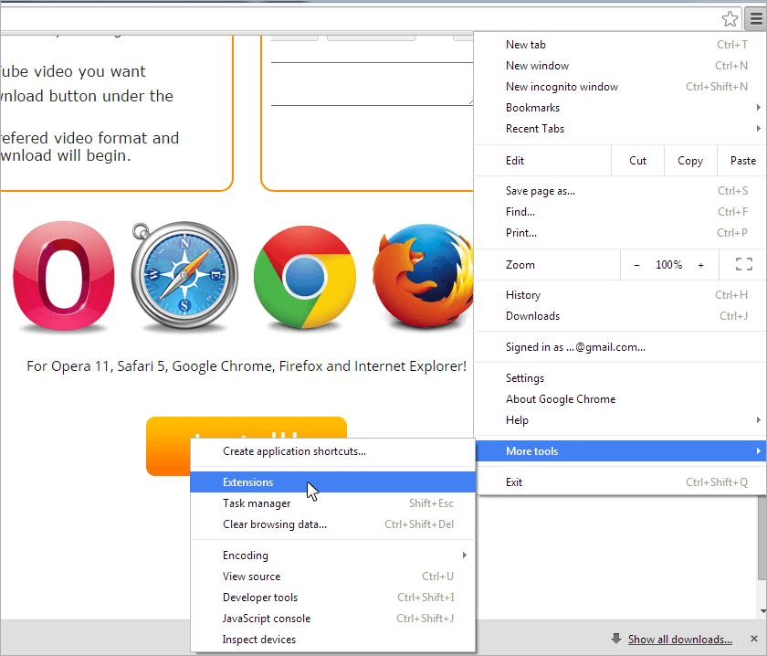Viewport: 767px width, 656px height.
Task: Choose View source menu item
Action: click(x=332, y=577)
